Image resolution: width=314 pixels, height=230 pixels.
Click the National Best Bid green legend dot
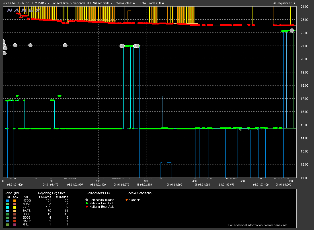click(87, 203)
